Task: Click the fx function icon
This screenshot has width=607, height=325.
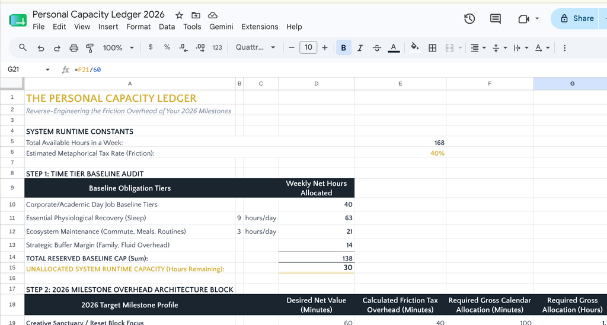Action: pos(65,70)
